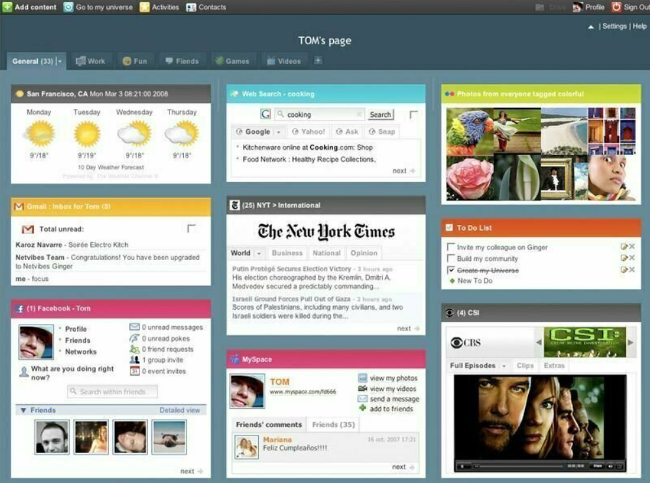Open 'Israeli Ground Forces Pull Out of Gaza' headline
This screenshot has width=650, height=483.
point(291,299)
